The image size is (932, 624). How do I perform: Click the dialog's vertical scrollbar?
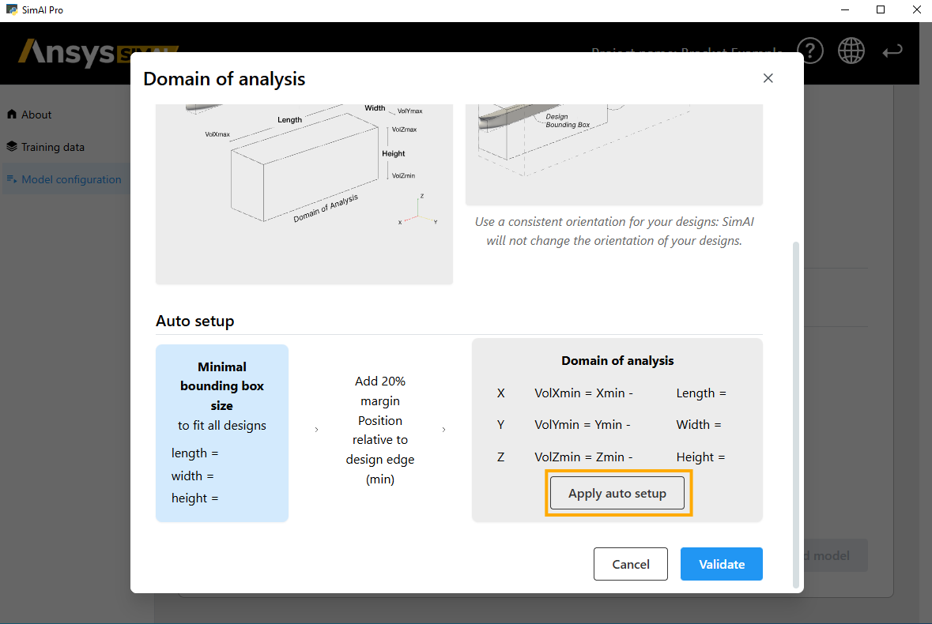(x=795, y=411)
